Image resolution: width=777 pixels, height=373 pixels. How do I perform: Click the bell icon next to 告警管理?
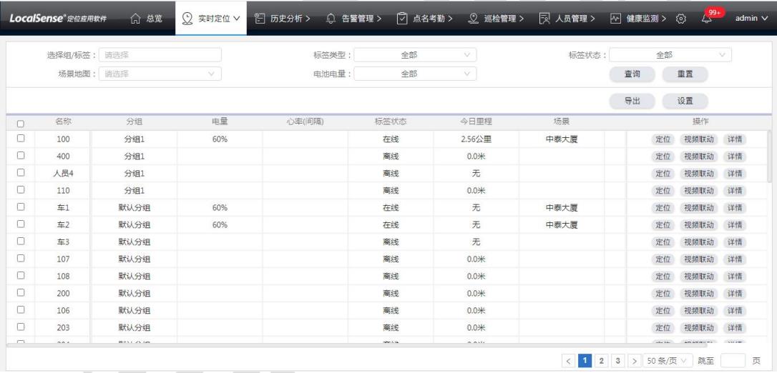(331, 16)
